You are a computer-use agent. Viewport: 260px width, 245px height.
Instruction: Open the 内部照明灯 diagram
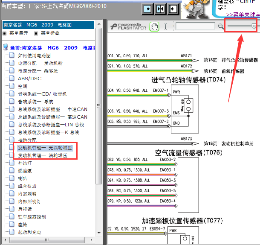click(x=29, y=201)
